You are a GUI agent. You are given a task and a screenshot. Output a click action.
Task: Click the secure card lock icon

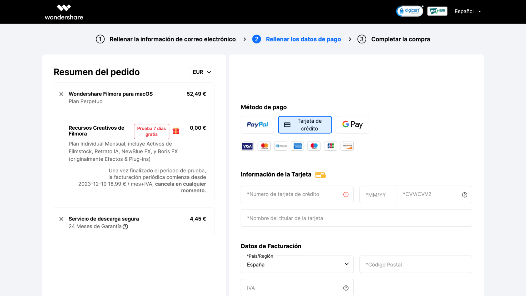[x=320, y=175]
